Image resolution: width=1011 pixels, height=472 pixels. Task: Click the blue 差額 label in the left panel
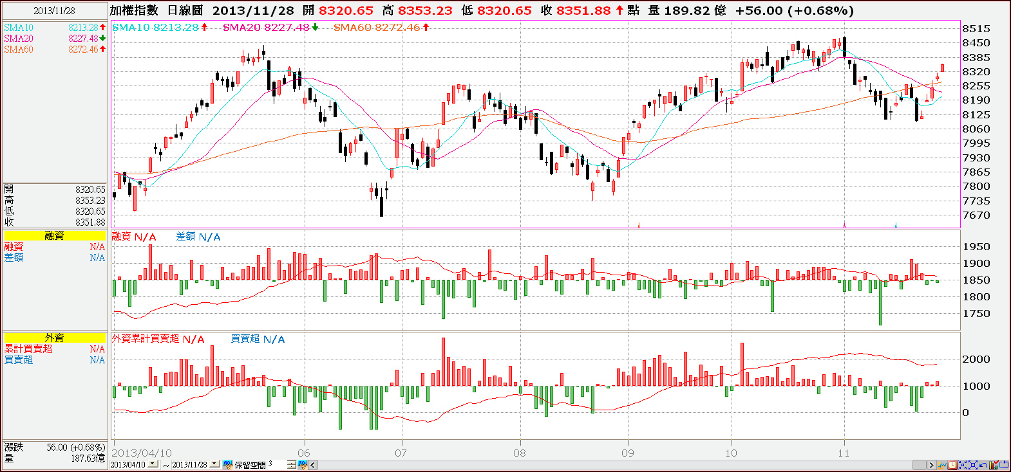tap(14, 258)
